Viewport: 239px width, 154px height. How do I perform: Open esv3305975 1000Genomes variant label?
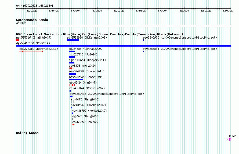pos(180,37)
